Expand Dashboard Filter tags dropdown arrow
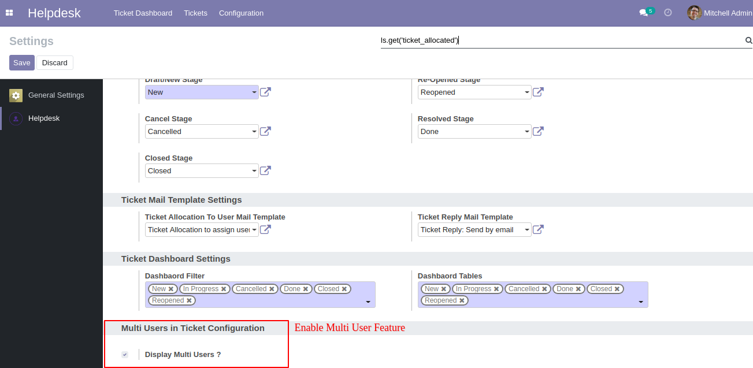 pyautogui.click(x=368, y=302)
